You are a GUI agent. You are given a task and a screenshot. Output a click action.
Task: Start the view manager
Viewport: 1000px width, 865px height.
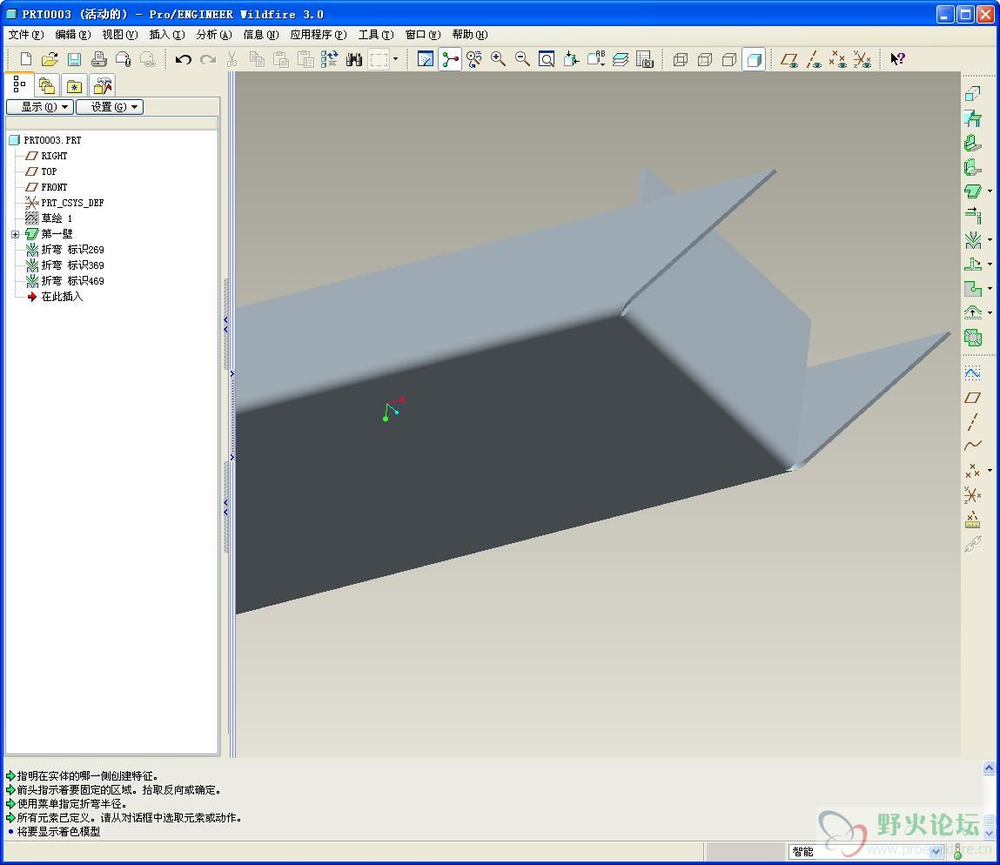pyautogui.click(x=645, y=59)
